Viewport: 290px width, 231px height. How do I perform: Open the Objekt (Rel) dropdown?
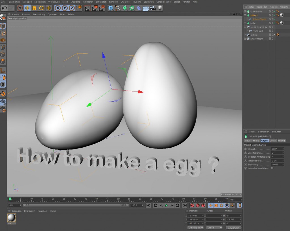(195, 228)
